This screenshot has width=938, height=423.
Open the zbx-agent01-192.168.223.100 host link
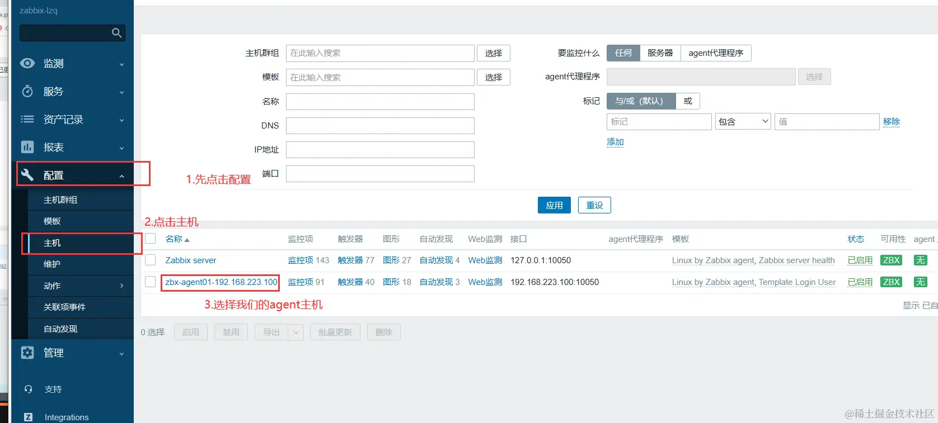pos(222,282)
